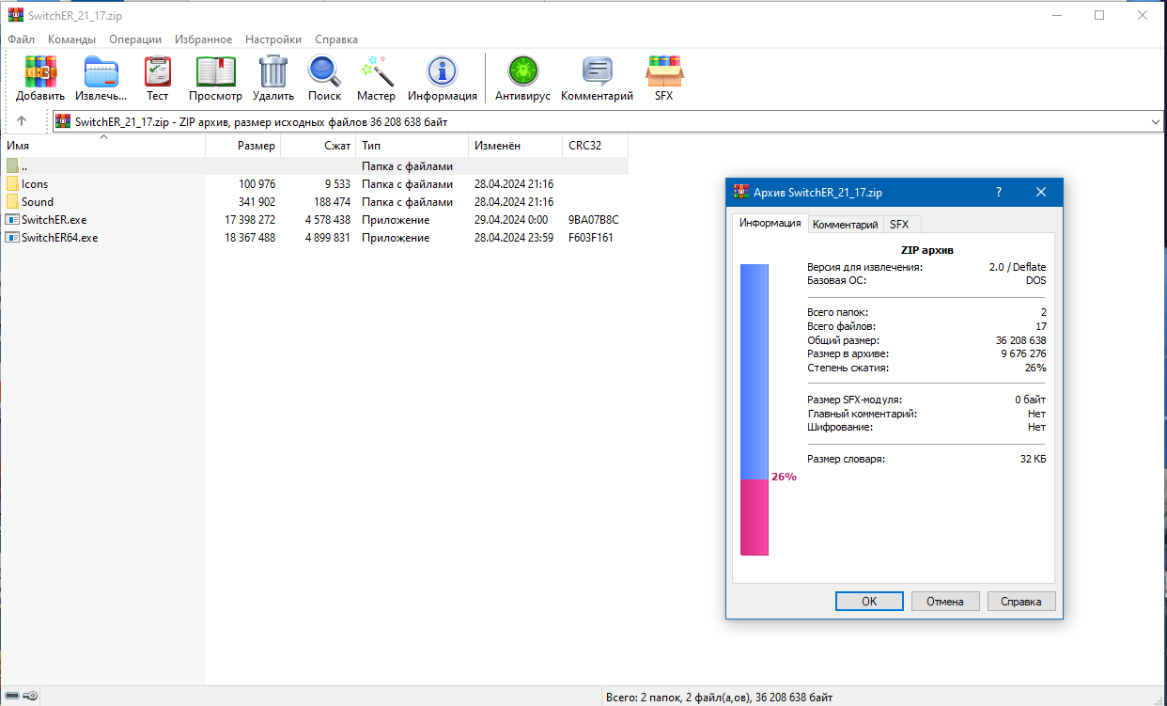
Task: Click the Извлечь (Extract) toolbar icon
Action: tap(101, 72)
